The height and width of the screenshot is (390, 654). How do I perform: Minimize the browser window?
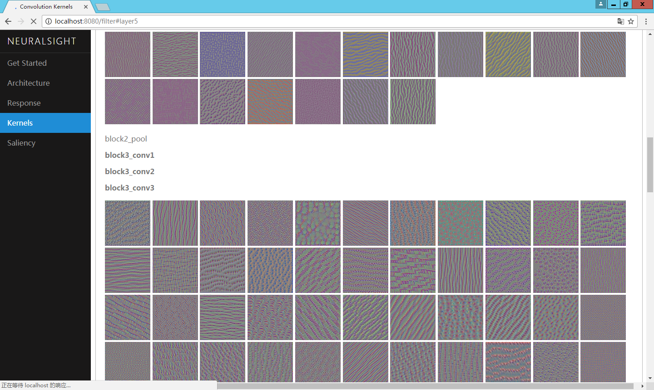point(614,4)
